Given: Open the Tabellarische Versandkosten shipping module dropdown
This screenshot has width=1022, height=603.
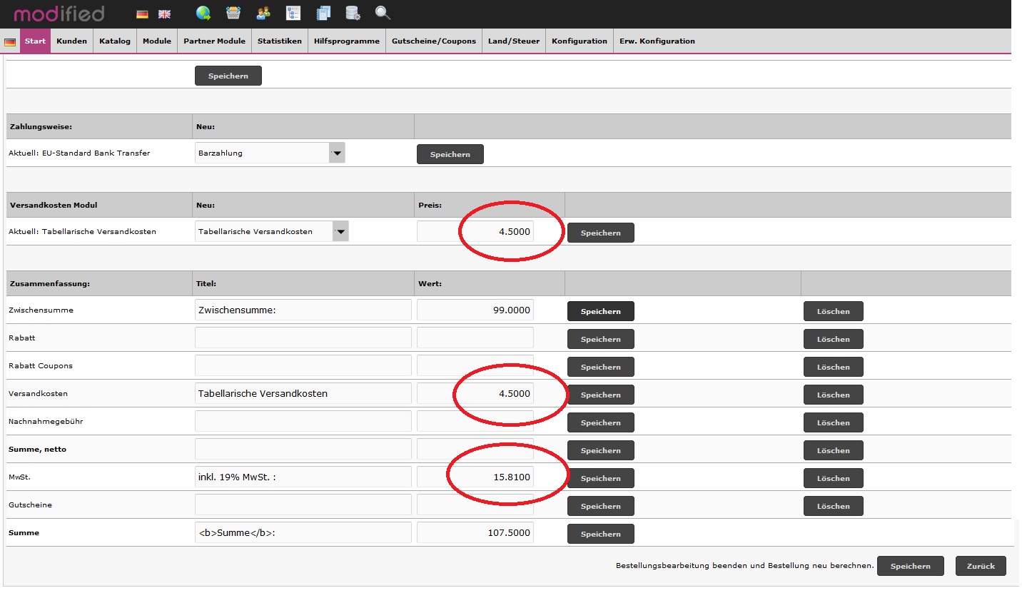Looking at the screenshot, I should pos(340,231).
